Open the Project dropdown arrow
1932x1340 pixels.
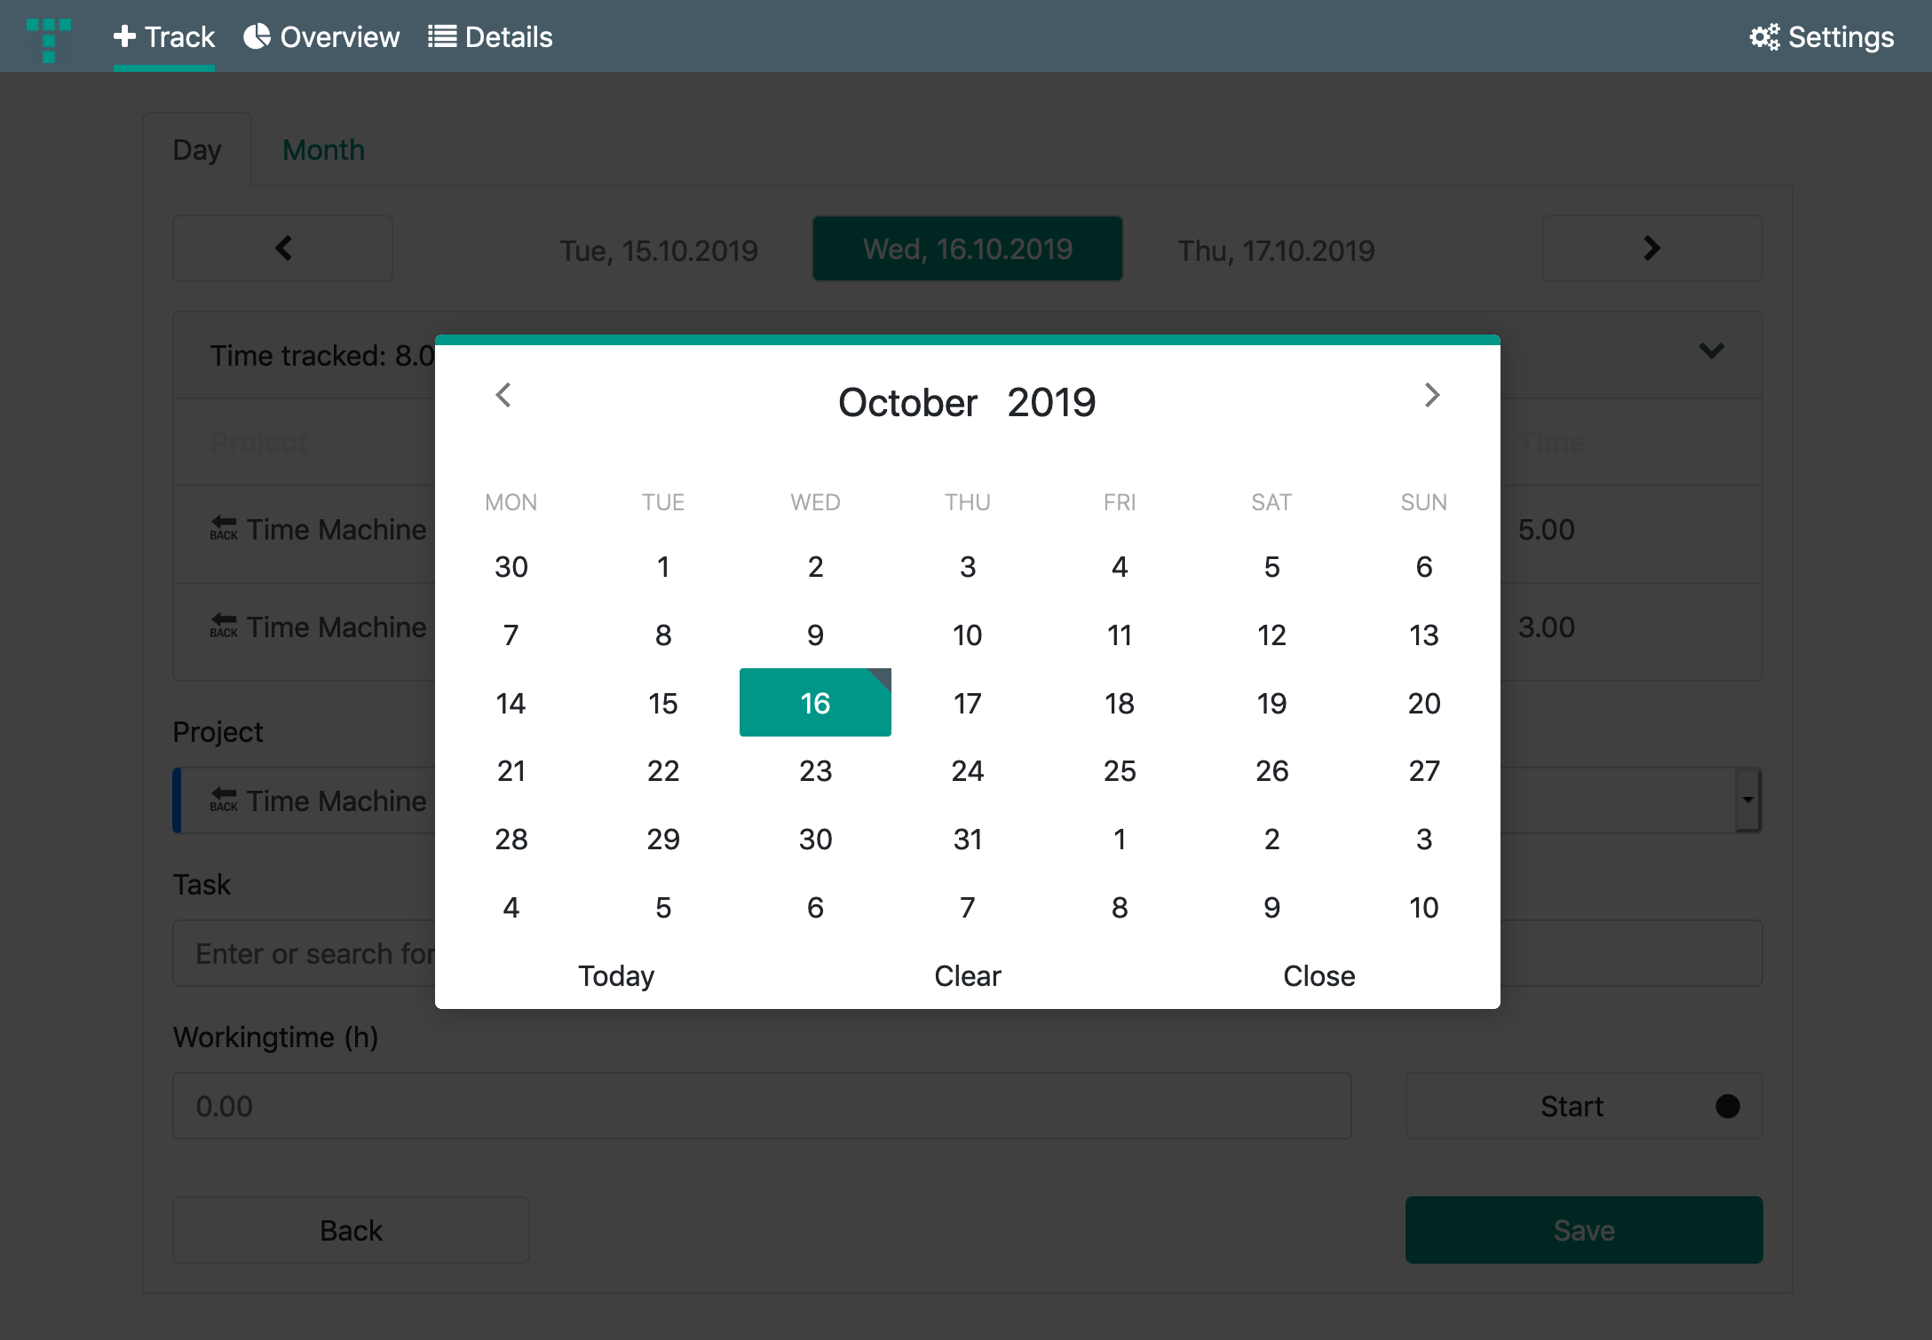[x=1747, y=800]
